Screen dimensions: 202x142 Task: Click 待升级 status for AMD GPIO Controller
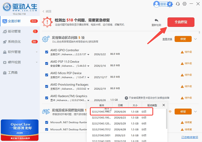tap(188, 52)
